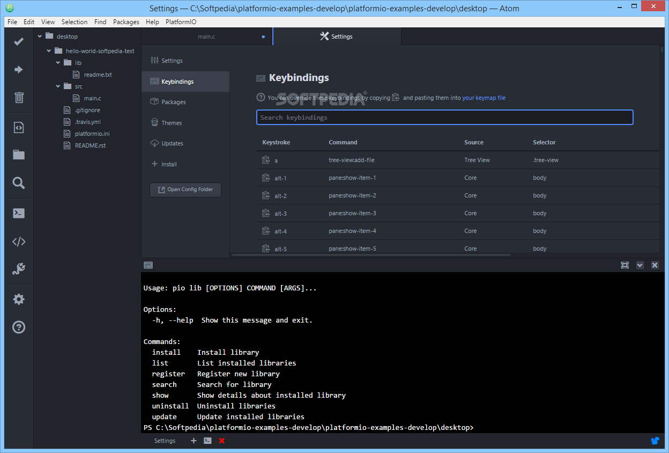Open Settings section in settings sidebar

185,61
